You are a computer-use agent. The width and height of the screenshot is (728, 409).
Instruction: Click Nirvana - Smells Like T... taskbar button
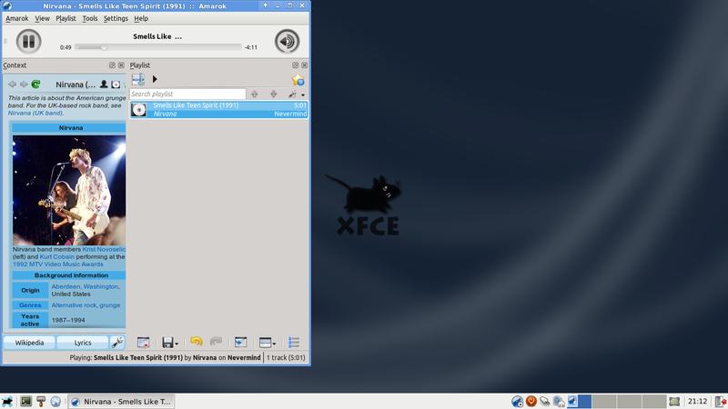[x=122, y=402]
